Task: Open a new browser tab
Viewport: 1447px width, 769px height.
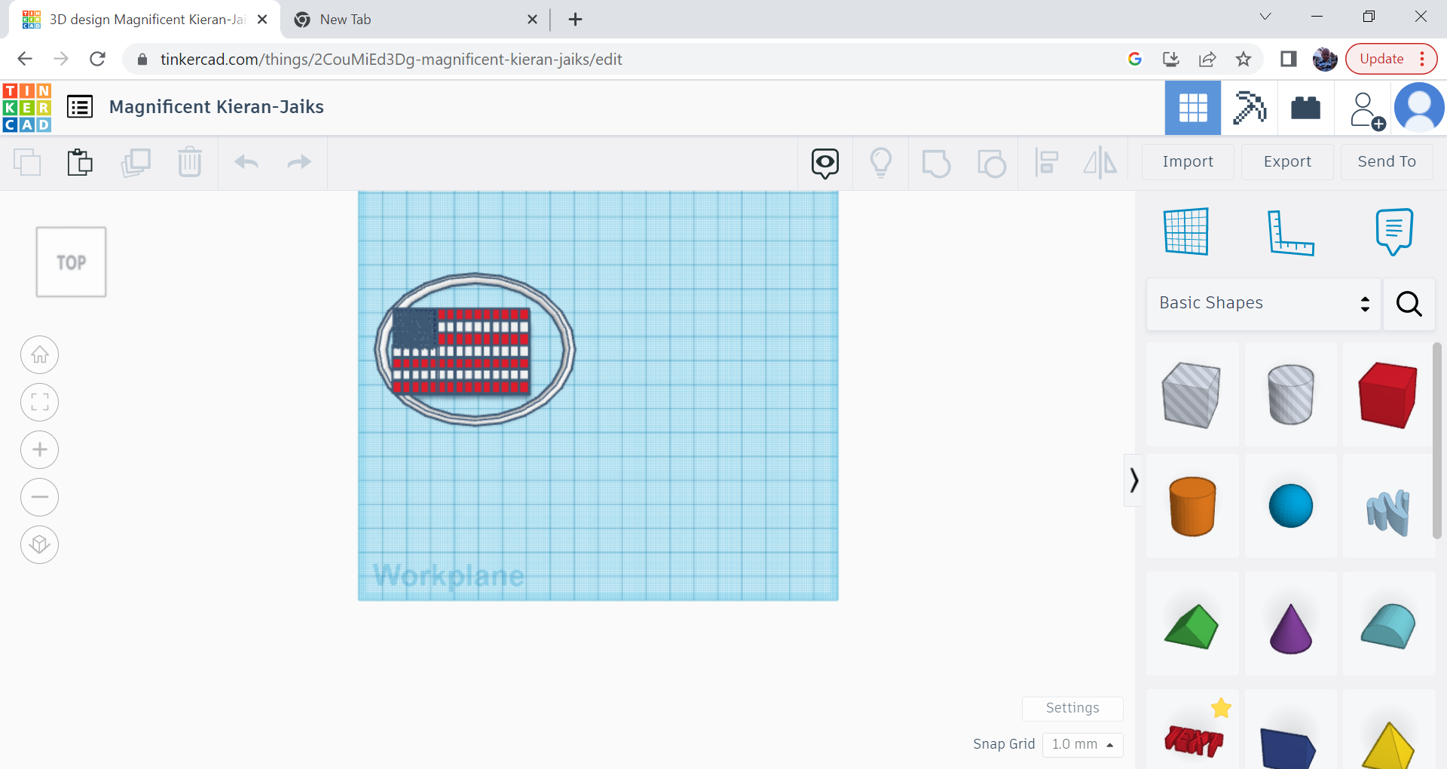Action: [x=575, y=20]
